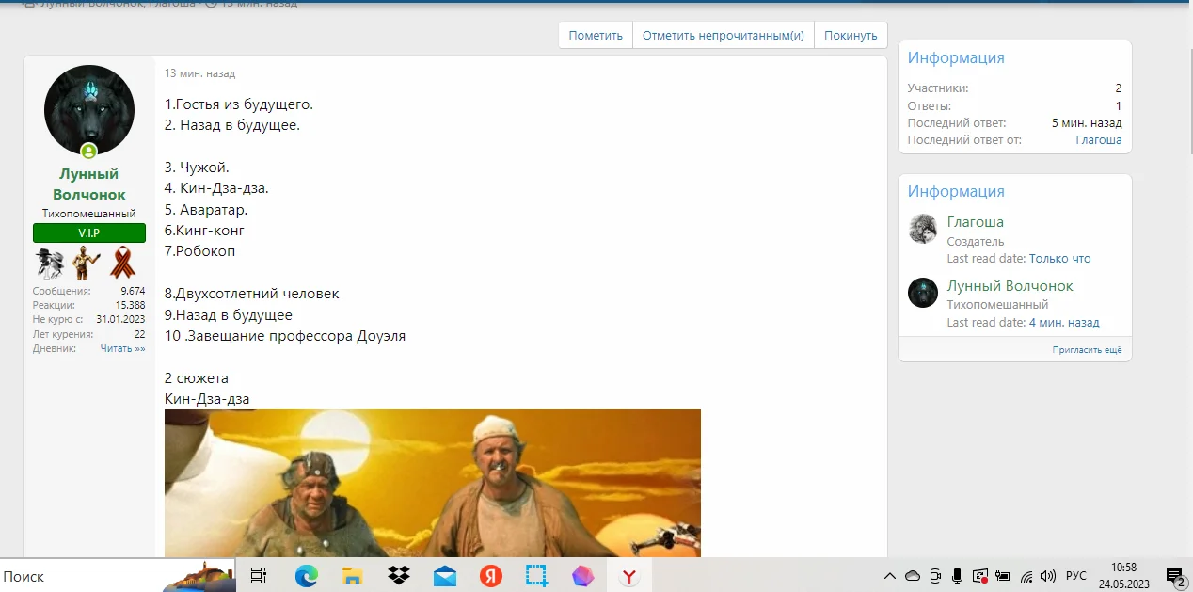Click the OneDrive cloud tray icon
This screenshot has height=592, width=1193.
click(913, 576)
